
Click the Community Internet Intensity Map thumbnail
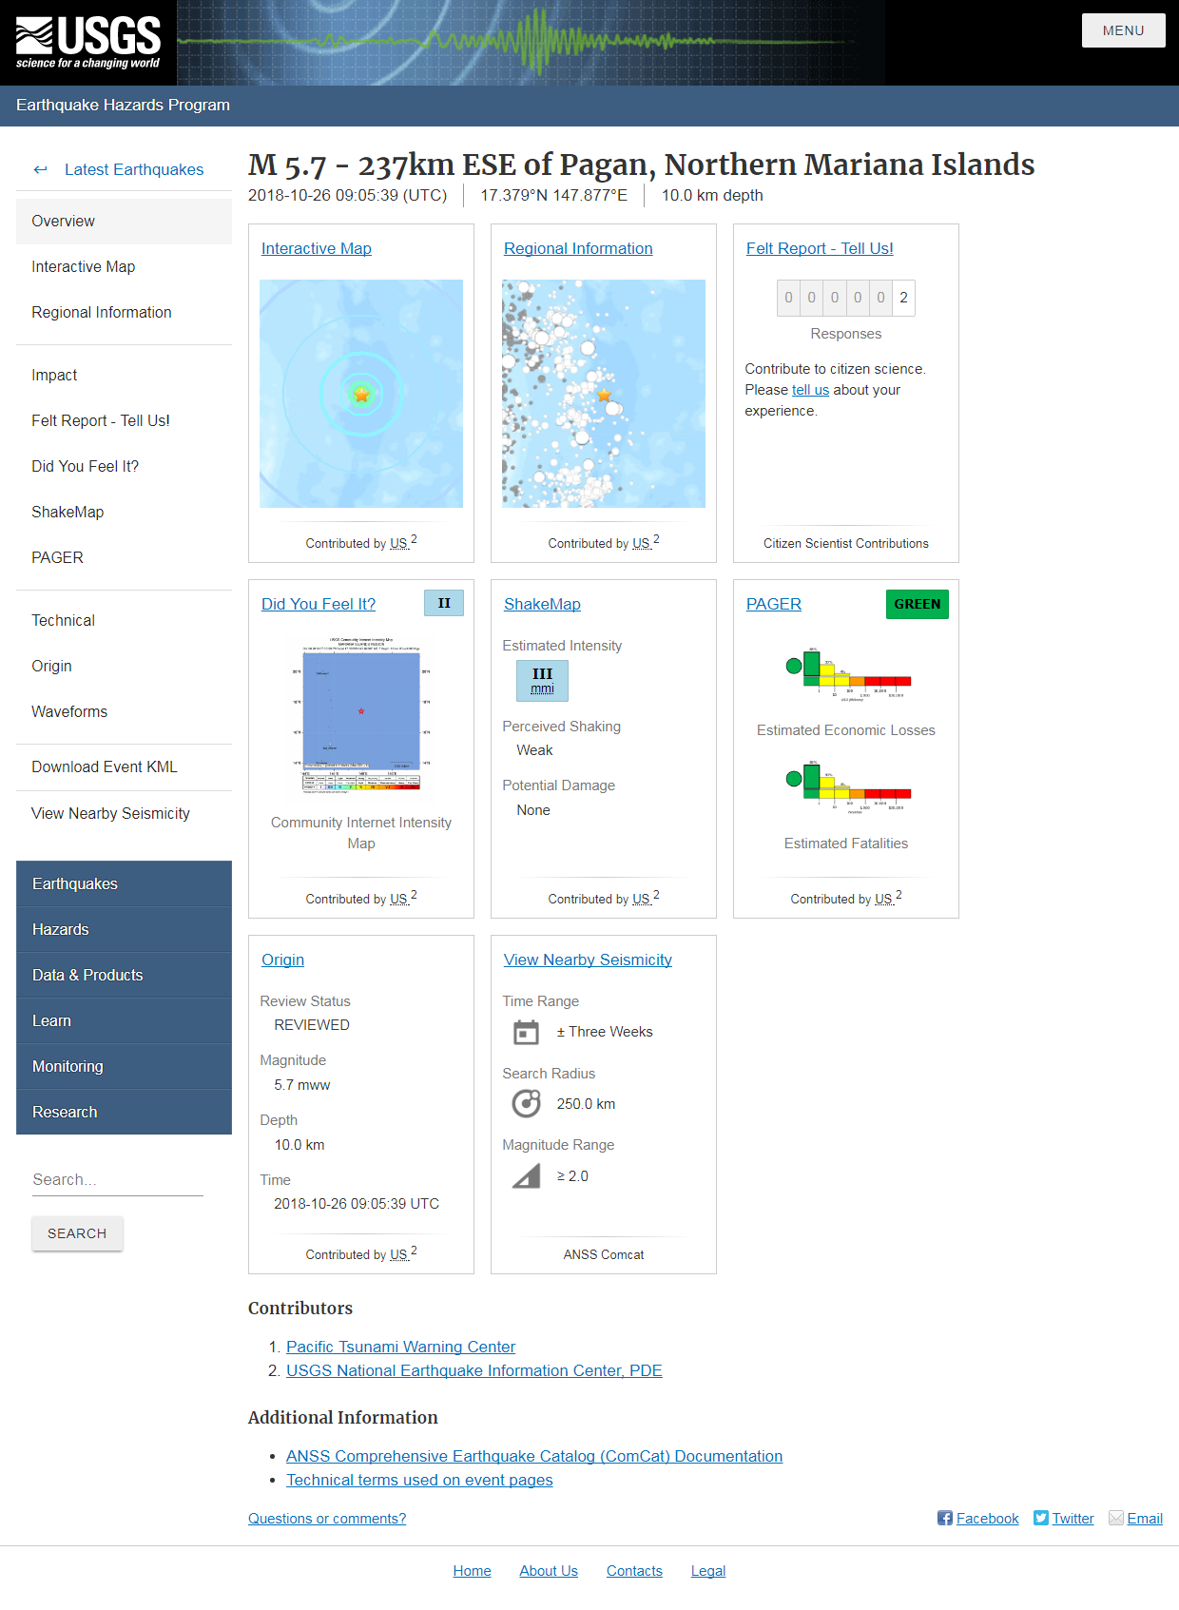[x=361, y=715]
